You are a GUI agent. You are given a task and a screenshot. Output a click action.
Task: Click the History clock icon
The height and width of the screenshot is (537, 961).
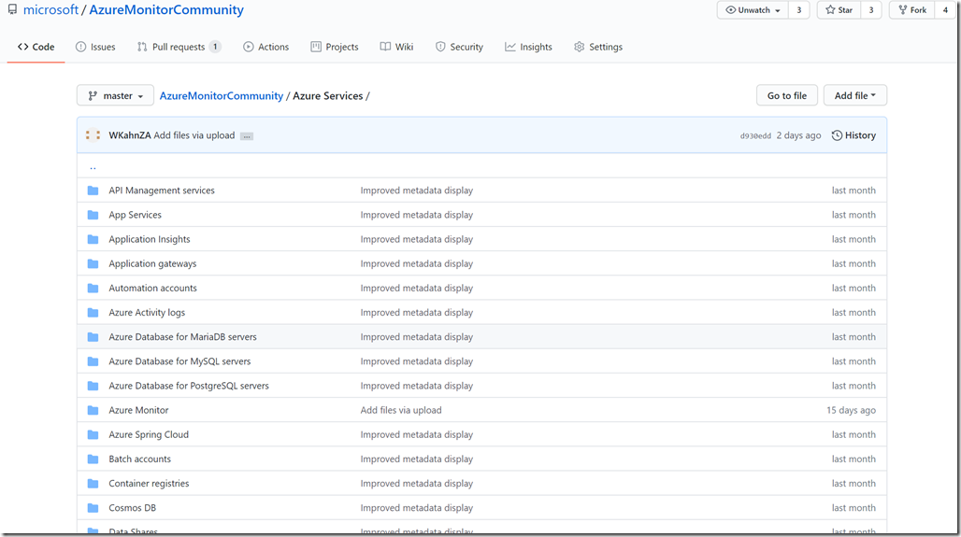point(837,135)
